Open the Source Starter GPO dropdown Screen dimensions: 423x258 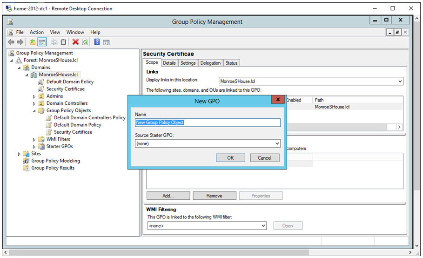tap(277, 144)
